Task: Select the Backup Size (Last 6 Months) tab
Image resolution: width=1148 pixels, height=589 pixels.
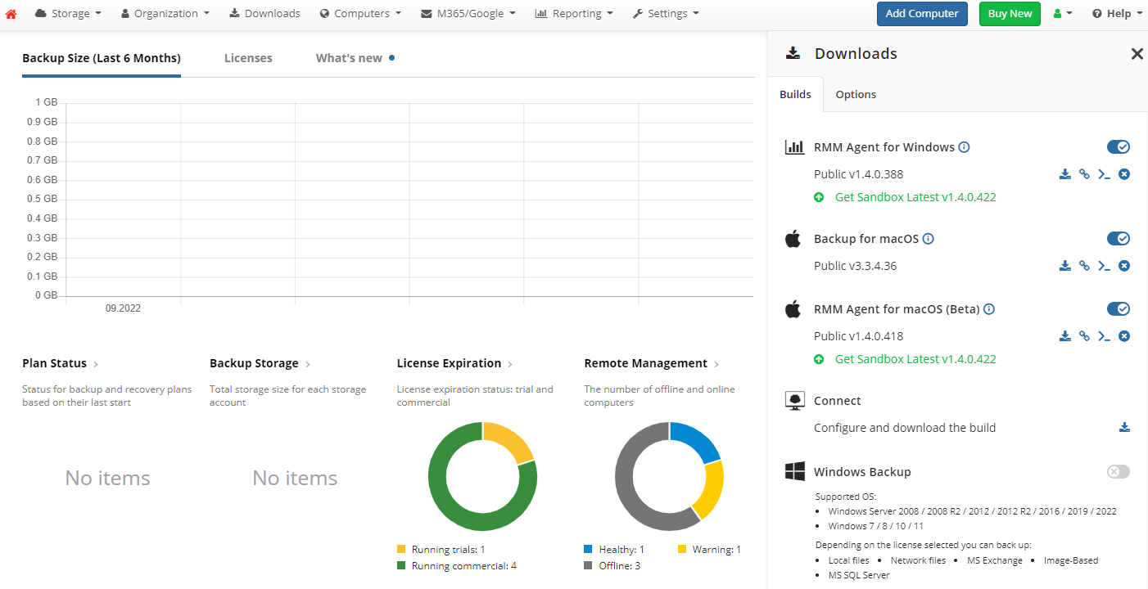Action: tap(102, 58)
